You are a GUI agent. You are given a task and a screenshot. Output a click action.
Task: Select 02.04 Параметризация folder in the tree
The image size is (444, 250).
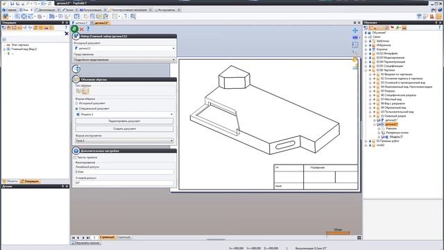[x=391, y=62]
